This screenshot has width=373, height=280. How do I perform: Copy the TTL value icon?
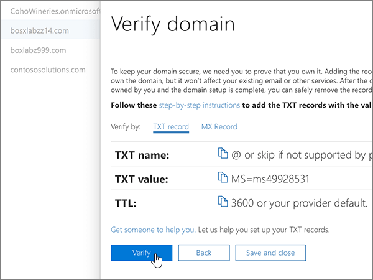click(x=223, y=202)
